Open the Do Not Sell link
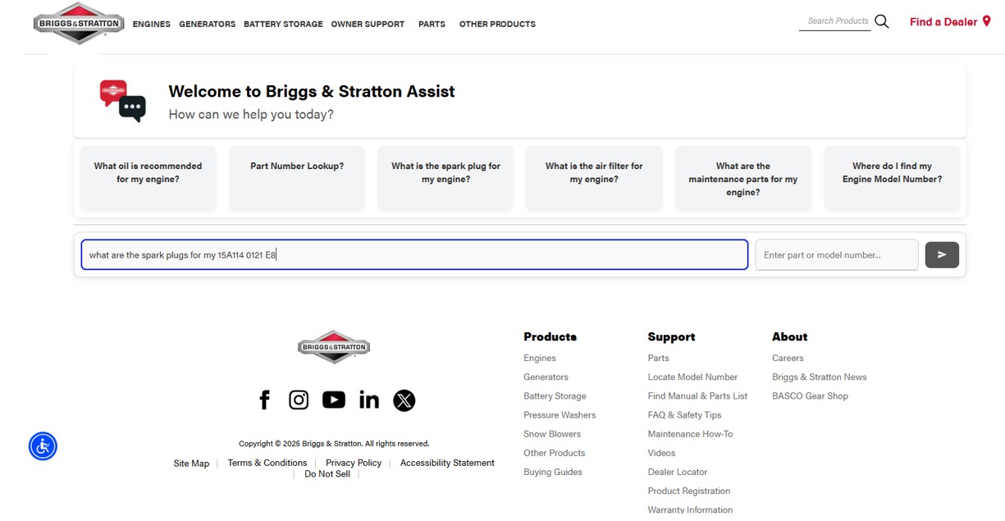The width and height of the screenshot is (1005, 521). 327,473
